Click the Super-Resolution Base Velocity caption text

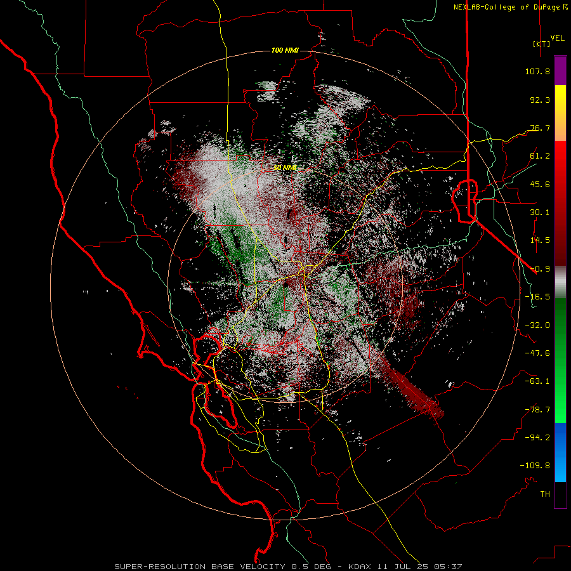(289, 567)
